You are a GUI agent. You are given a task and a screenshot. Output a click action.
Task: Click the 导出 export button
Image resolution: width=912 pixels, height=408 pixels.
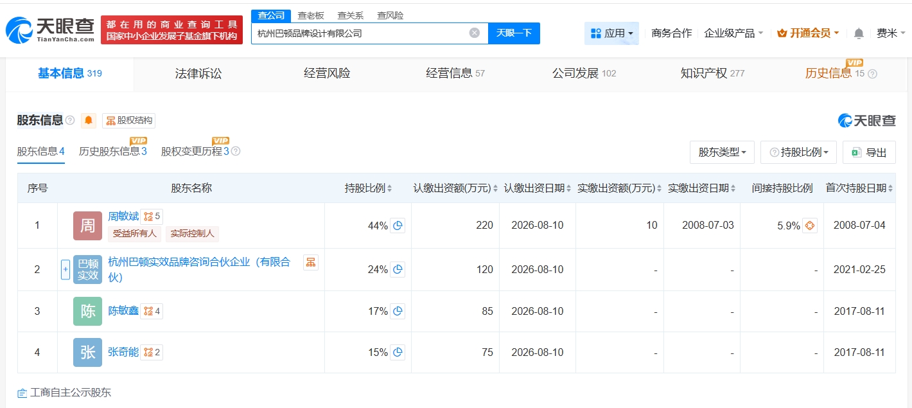click(869, 152)
